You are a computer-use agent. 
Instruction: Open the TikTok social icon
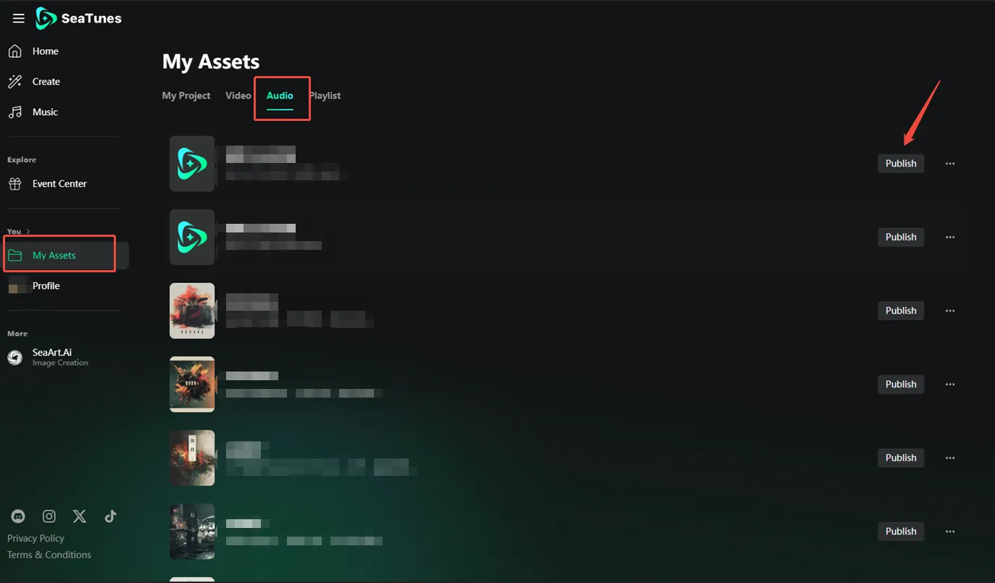click(x=110, y=516)
